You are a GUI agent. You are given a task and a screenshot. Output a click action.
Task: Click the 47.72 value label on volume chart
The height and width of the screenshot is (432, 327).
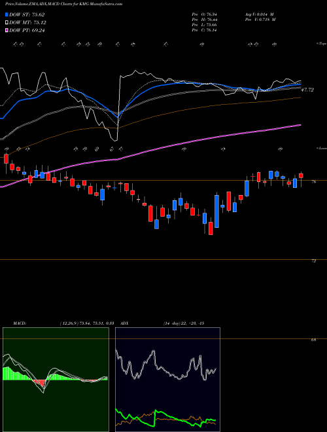point(307,90)
